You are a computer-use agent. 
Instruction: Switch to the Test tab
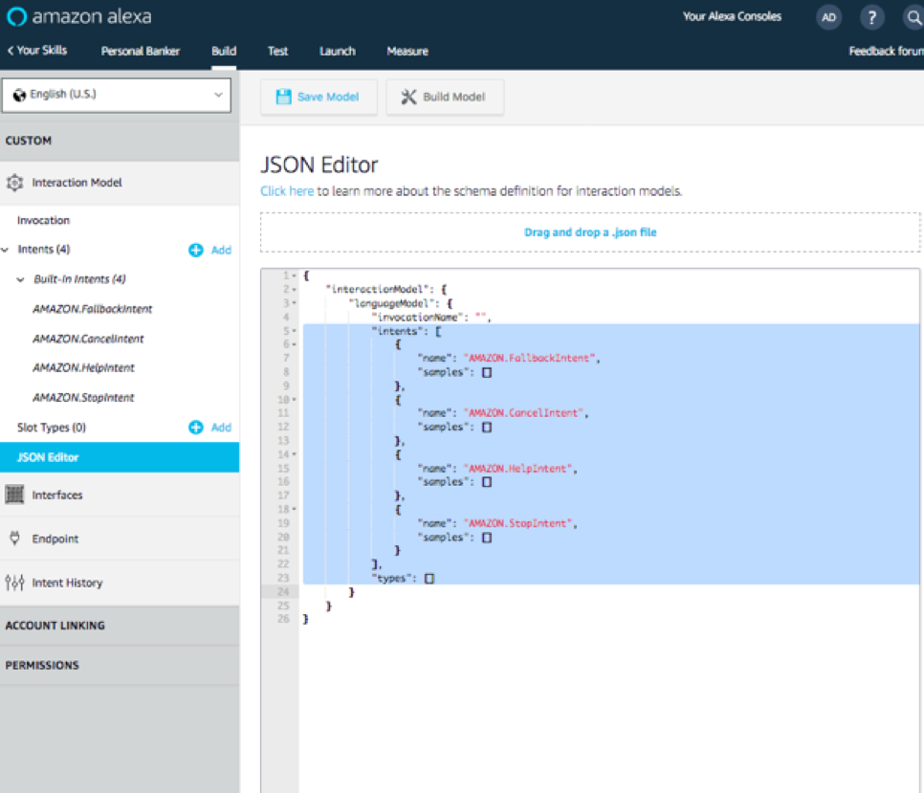[278, 52]
